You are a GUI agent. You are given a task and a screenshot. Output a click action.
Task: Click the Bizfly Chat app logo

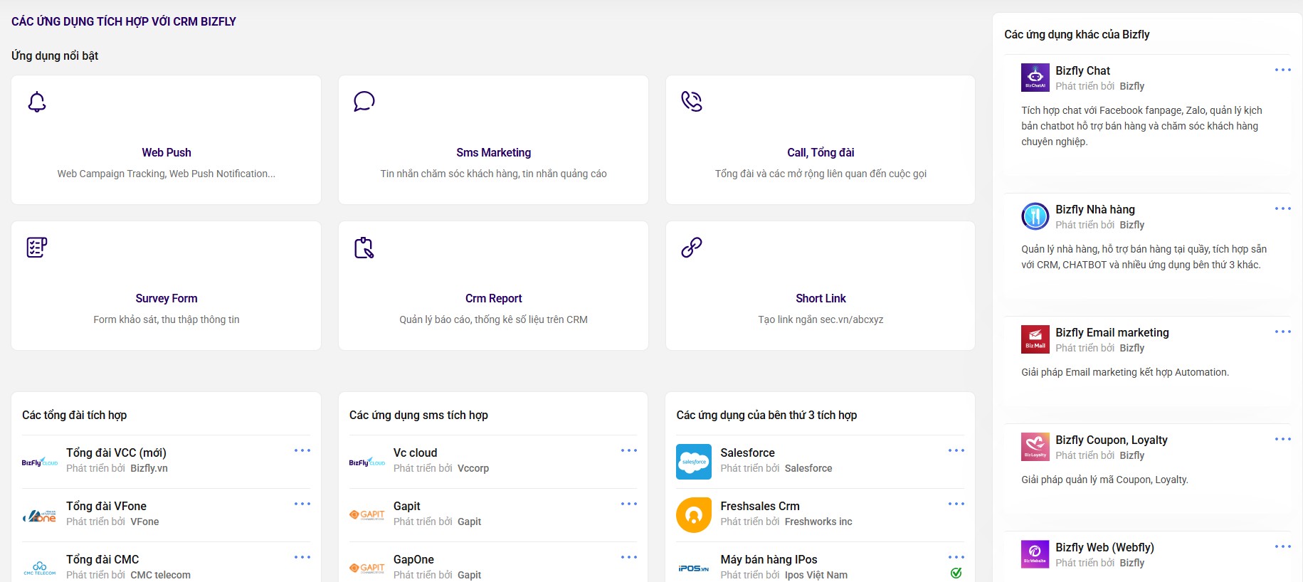point(1035,78)
